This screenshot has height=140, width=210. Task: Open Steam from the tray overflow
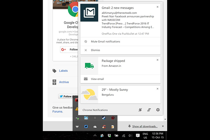click(x=104, y=118)
